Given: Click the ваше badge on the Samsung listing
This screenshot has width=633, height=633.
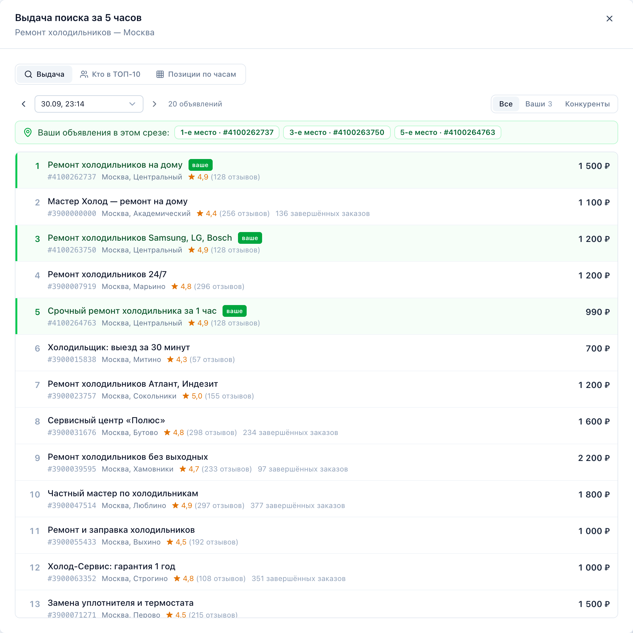Looking at the screenshot, I should pos(250,238).
